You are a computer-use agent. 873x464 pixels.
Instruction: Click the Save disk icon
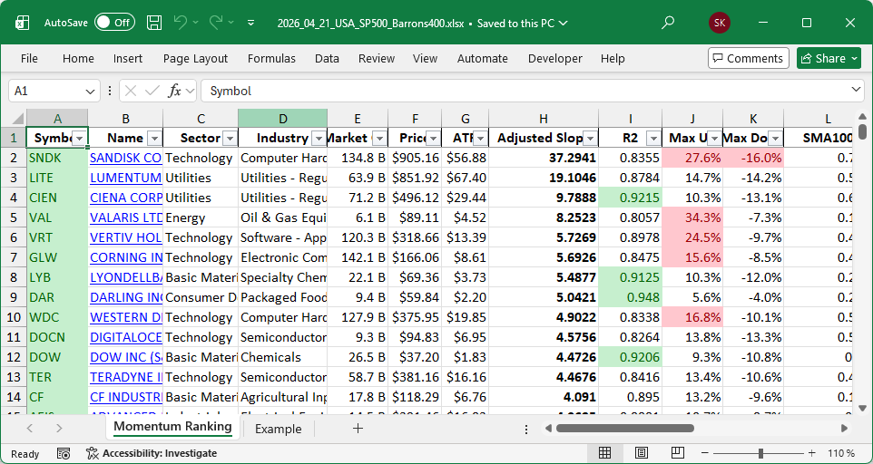click(154, 23)
